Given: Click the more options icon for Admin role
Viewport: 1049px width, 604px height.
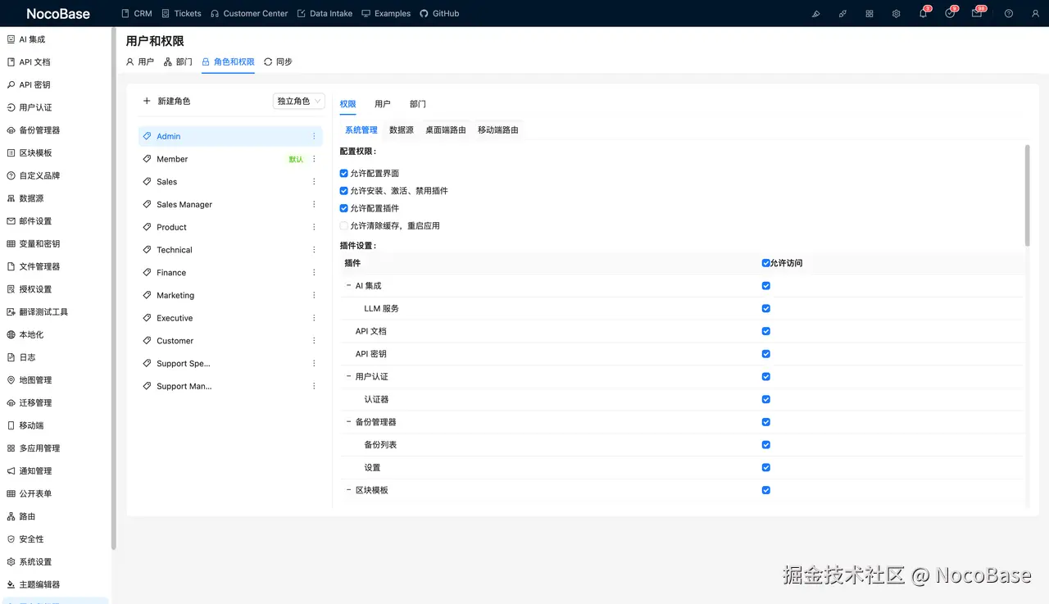Looking at the screenshot, I should point(314,136).
